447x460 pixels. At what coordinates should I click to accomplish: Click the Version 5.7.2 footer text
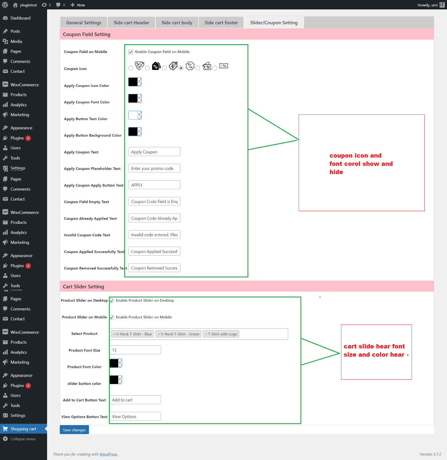tap(430, 454)
